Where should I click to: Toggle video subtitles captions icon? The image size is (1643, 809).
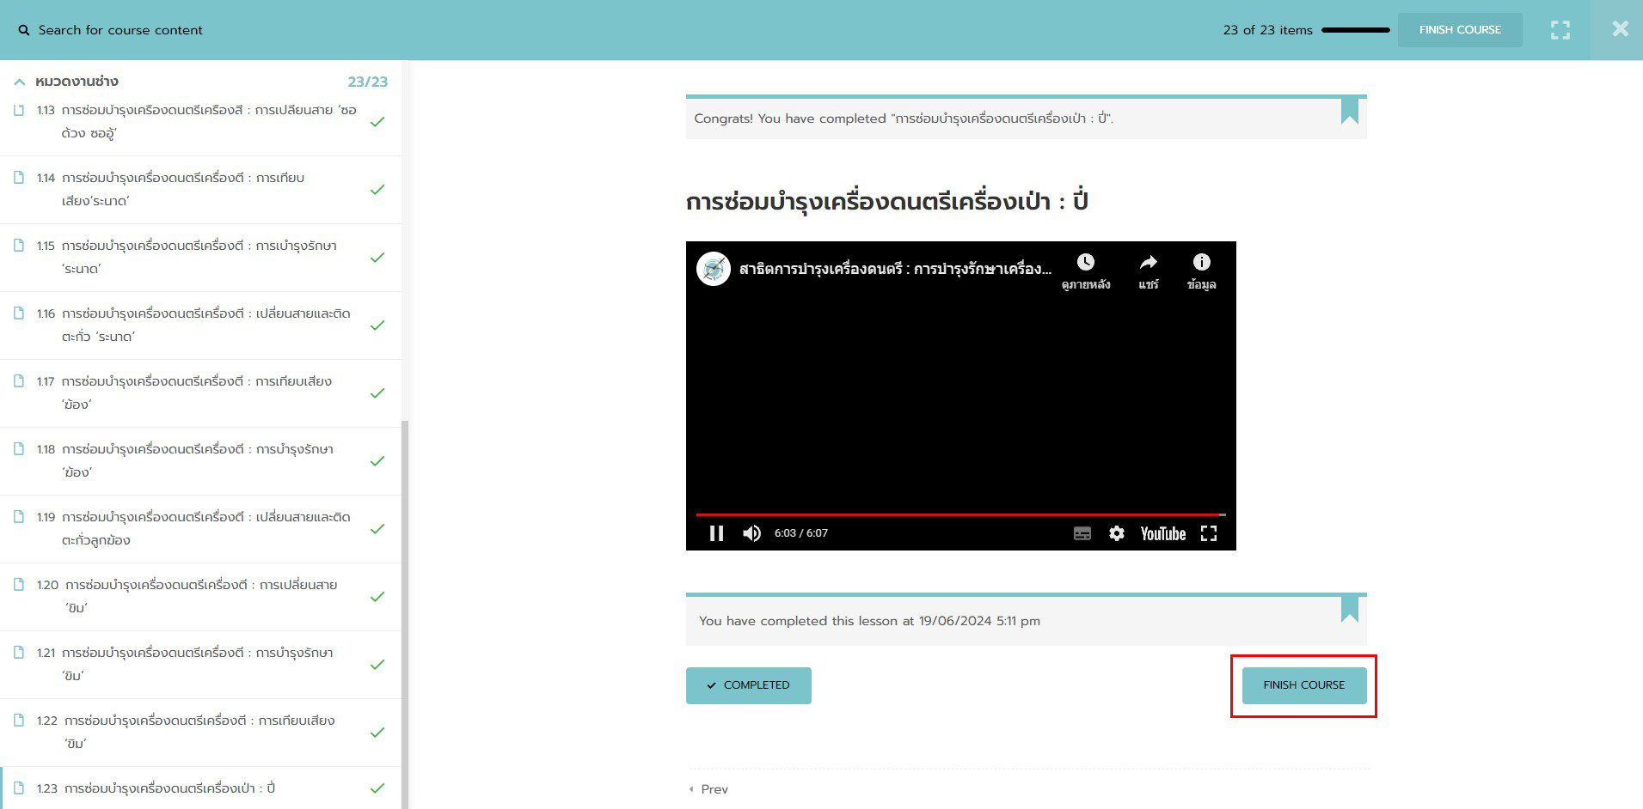point(1082,533)
